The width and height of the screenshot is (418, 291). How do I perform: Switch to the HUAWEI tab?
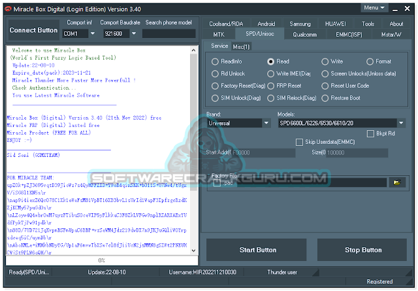coord(336,24)
